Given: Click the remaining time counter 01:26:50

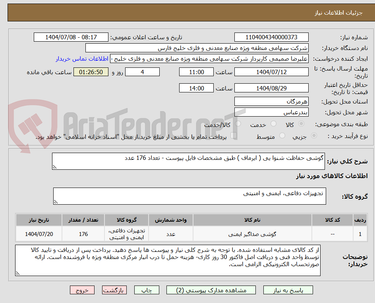Looking at the screenshot, I should (91, 72).
